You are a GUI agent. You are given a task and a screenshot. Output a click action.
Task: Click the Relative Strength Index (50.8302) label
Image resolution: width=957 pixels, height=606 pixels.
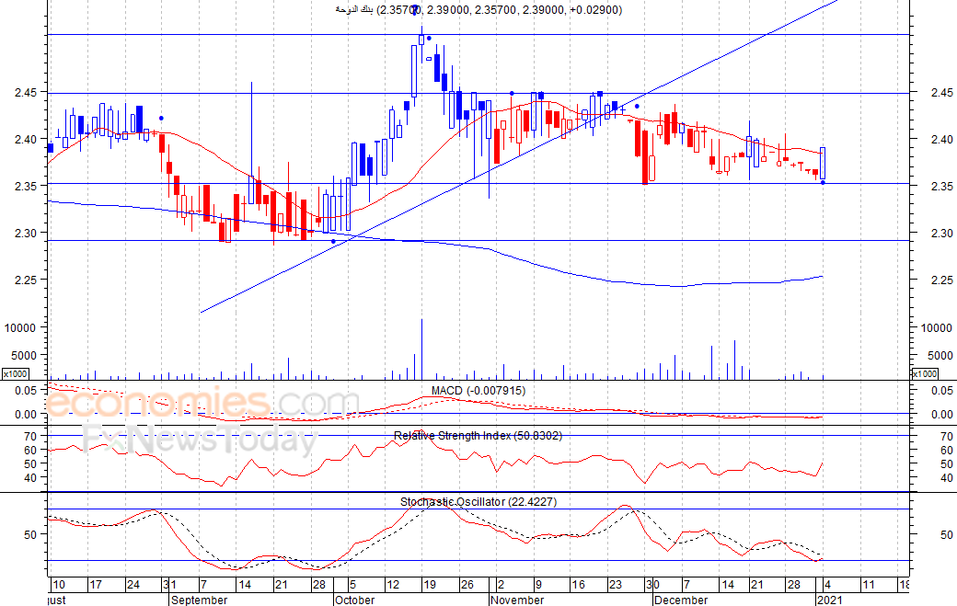click(478, 436)
